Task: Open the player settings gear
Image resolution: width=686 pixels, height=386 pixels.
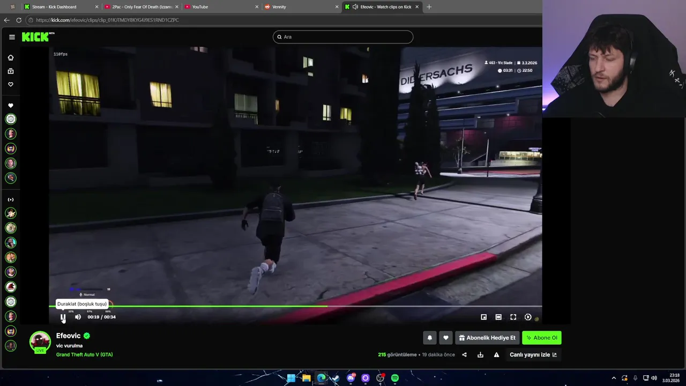Action: click(528, 317)
